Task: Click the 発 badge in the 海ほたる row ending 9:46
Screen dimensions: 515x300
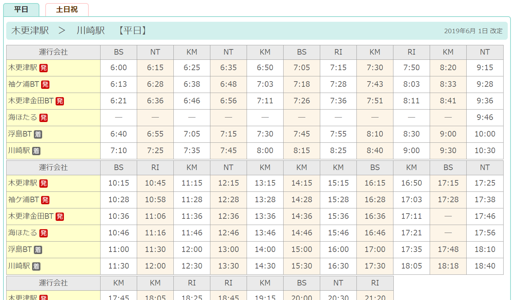Action: 44,118
